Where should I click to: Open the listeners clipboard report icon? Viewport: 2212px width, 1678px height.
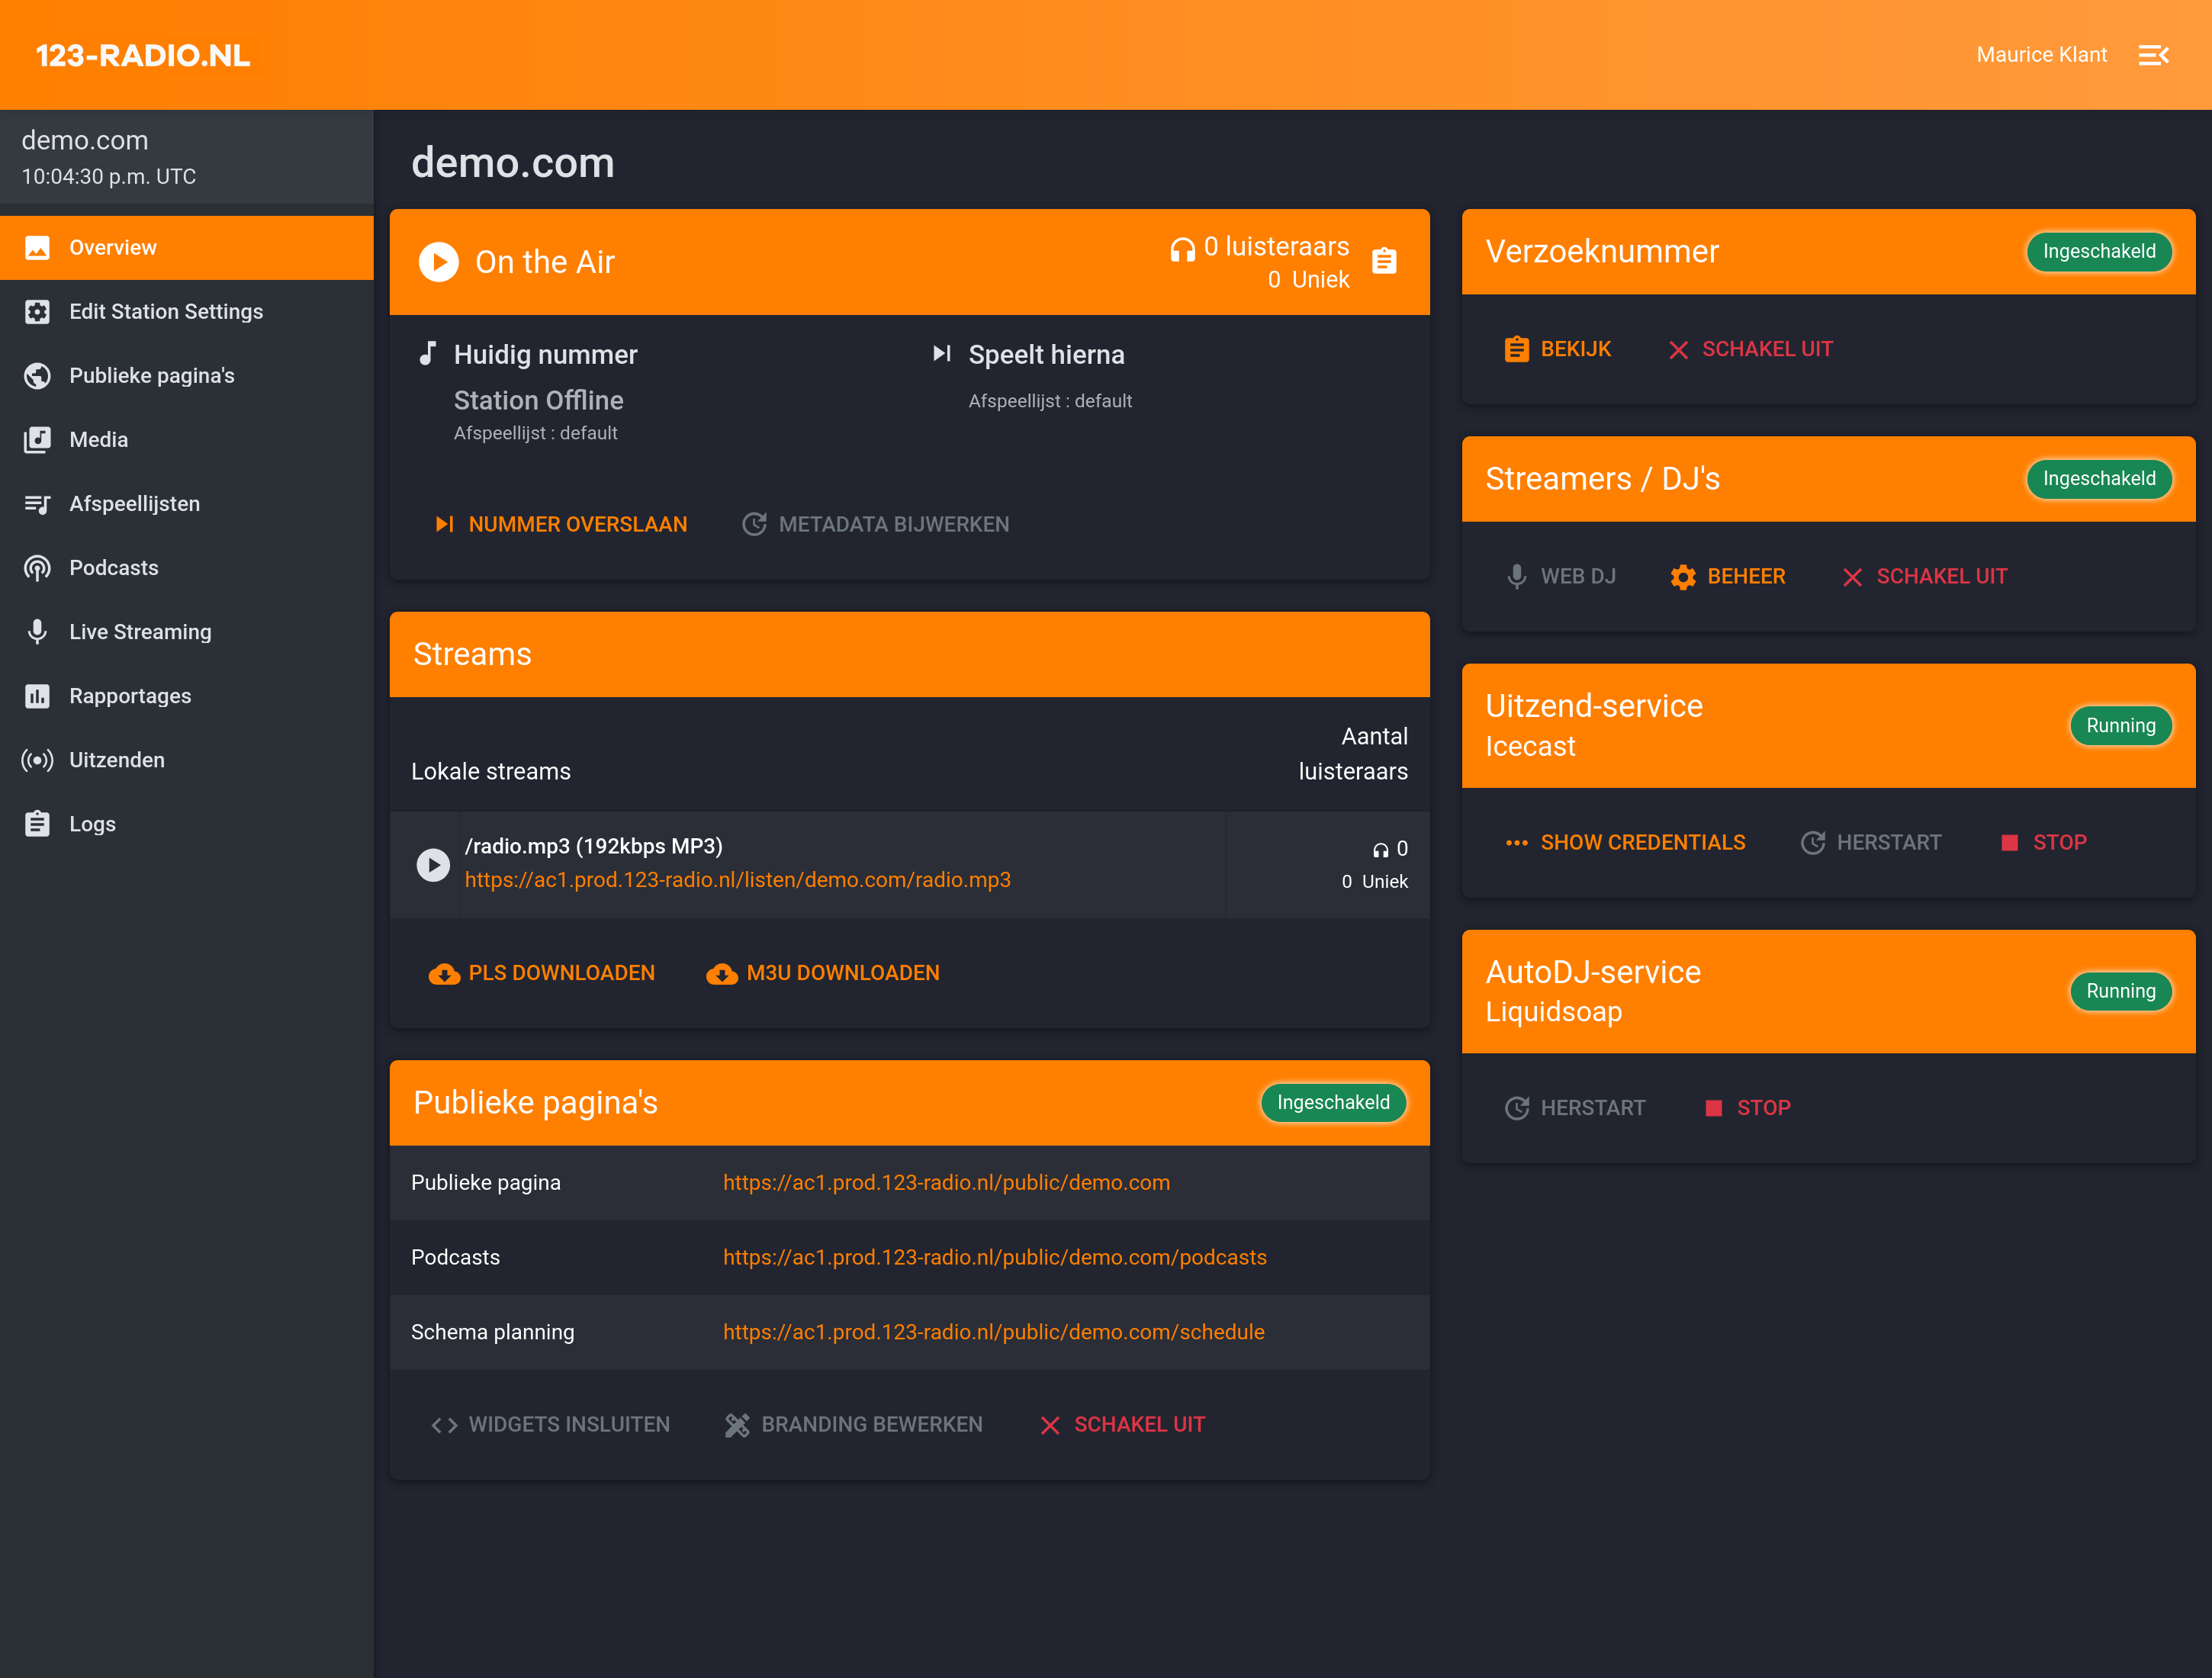click(x=1384, y=261)
